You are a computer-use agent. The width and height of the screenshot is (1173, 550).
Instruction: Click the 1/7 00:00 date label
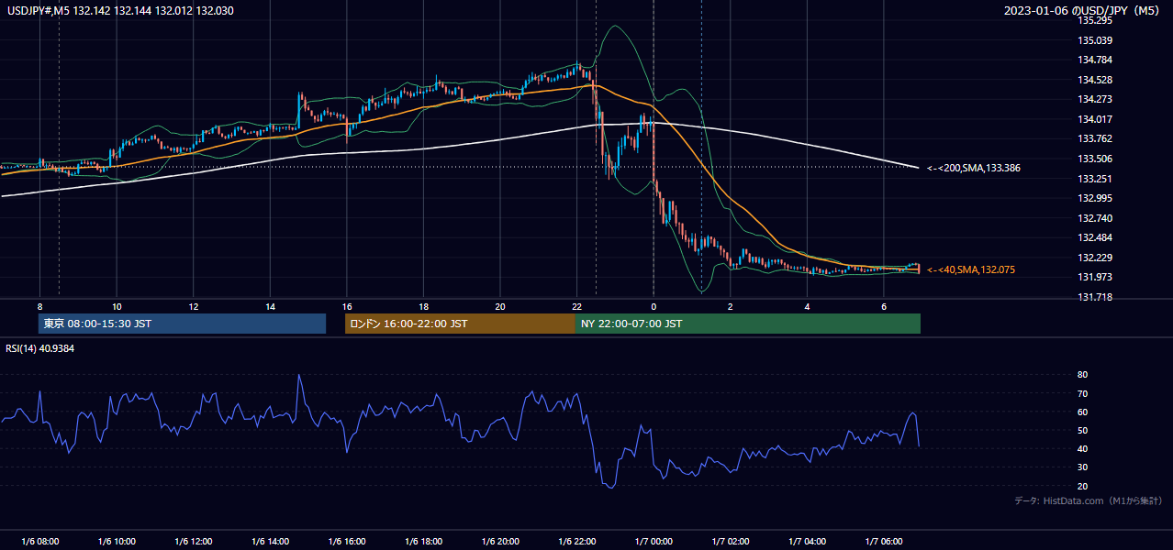654,542
